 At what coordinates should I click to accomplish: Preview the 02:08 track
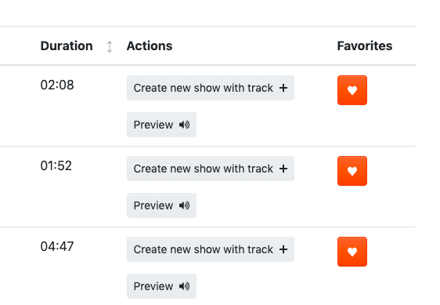[x=161, y=125]
